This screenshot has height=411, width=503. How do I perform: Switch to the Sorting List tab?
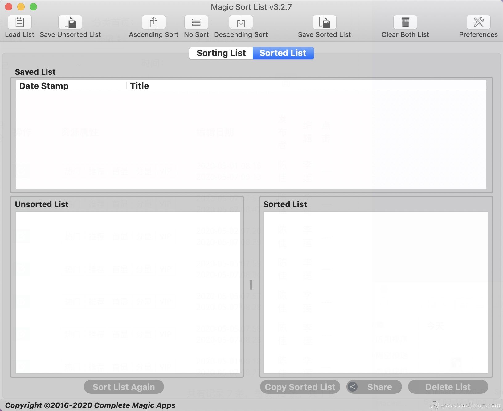[x=221, y=53]
